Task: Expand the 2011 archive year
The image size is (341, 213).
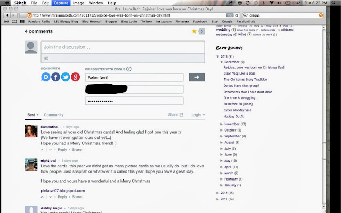Action: pyautogui.click(x=218, y=199)
